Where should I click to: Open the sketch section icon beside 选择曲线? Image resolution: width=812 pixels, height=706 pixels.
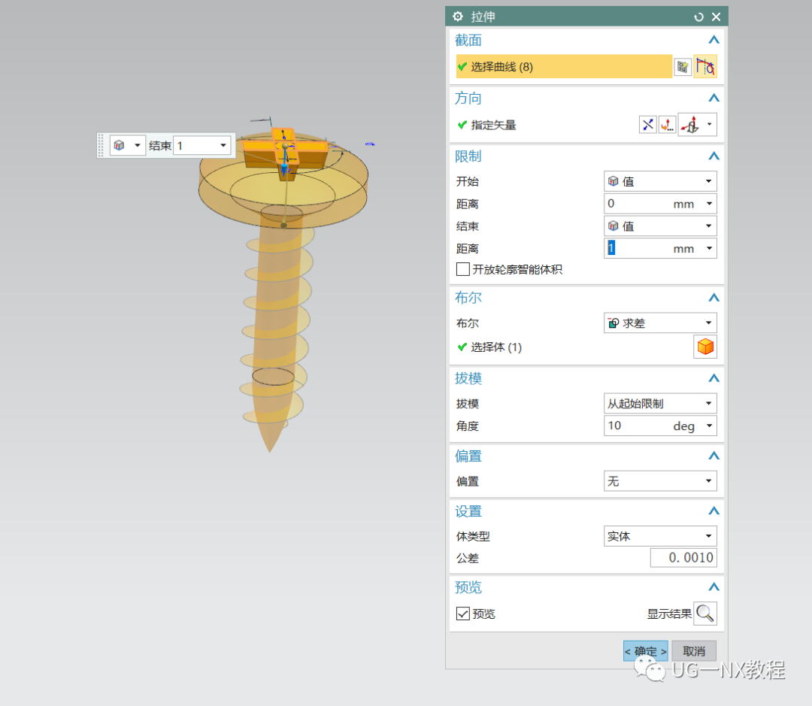pos(683,67)
